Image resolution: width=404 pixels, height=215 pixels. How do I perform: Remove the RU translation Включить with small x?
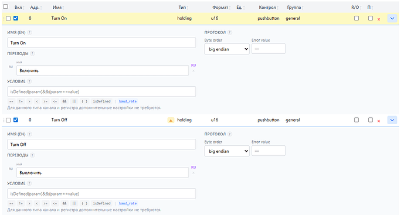click(x=193, y=71)
